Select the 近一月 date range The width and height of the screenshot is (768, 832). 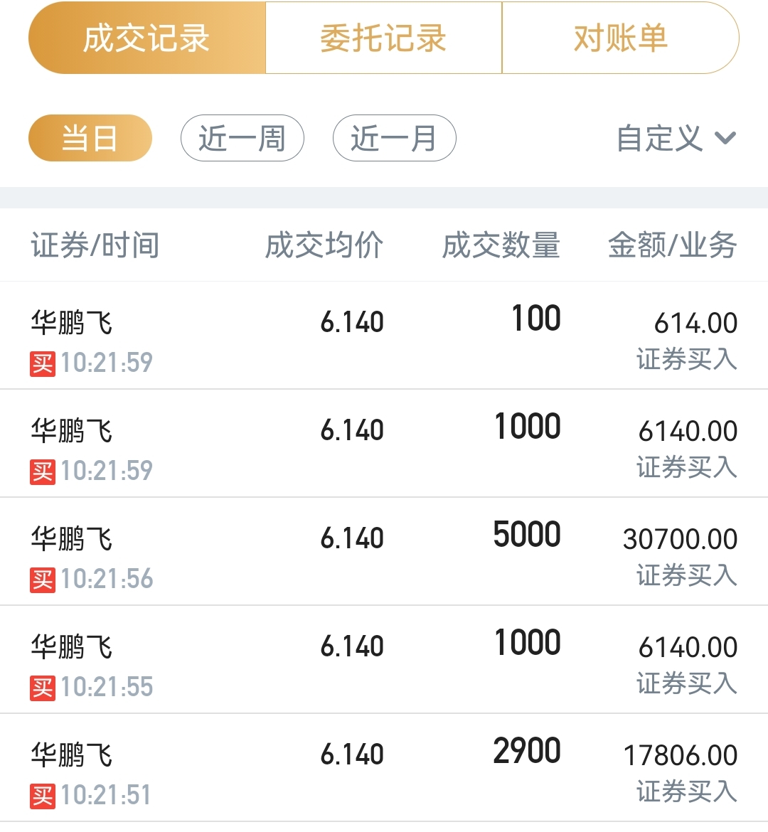[395, 138]
